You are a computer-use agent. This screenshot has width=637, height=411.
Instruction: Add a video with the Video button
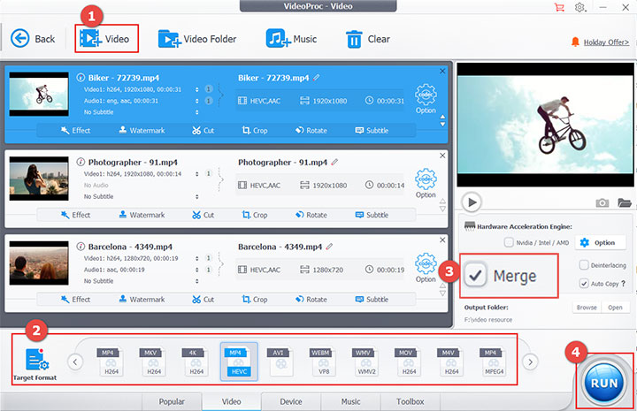[104, 39]
